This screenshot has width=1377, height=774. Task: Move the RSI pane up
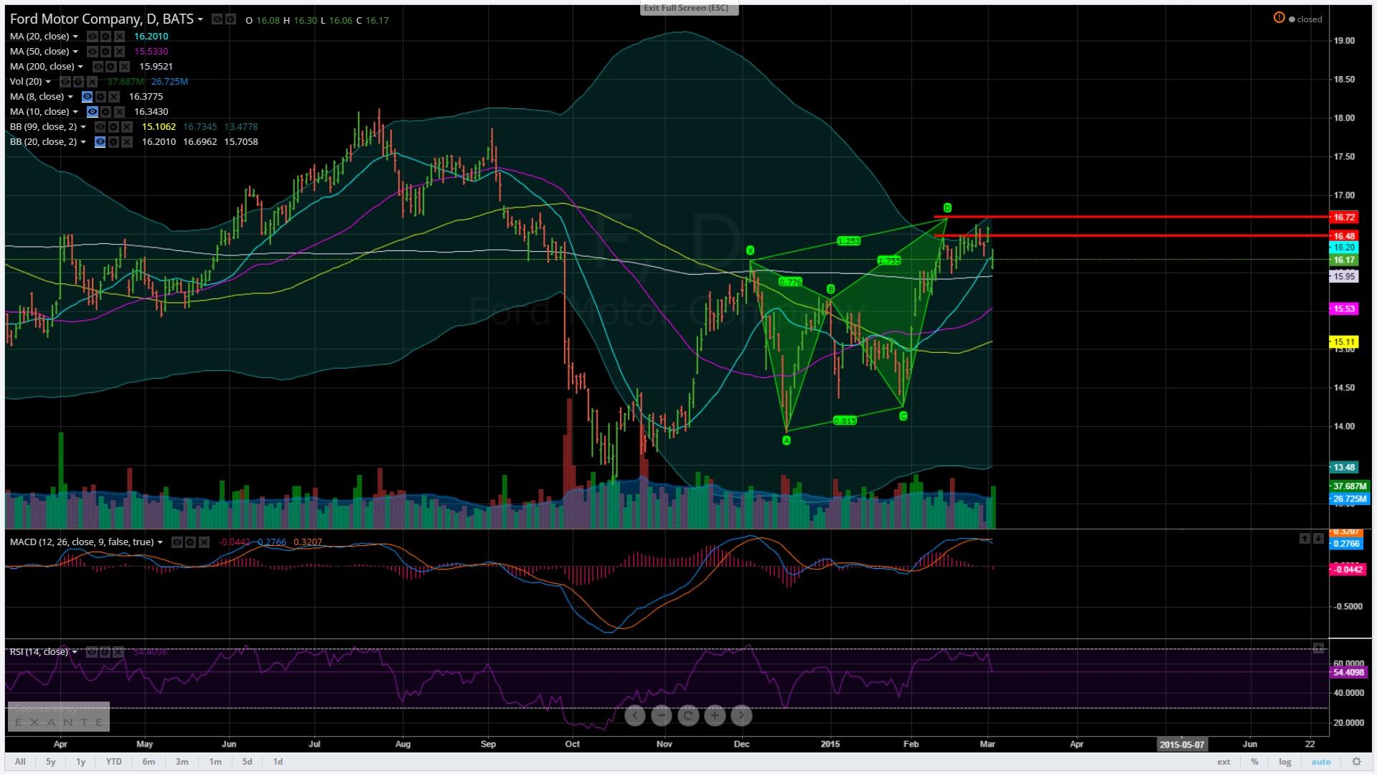click(x=1318, y=648)
